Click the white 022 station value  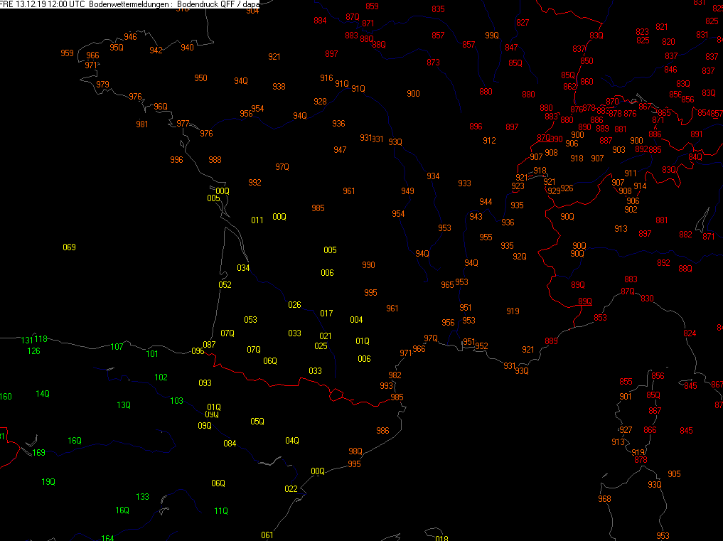[x=291, y=489]
